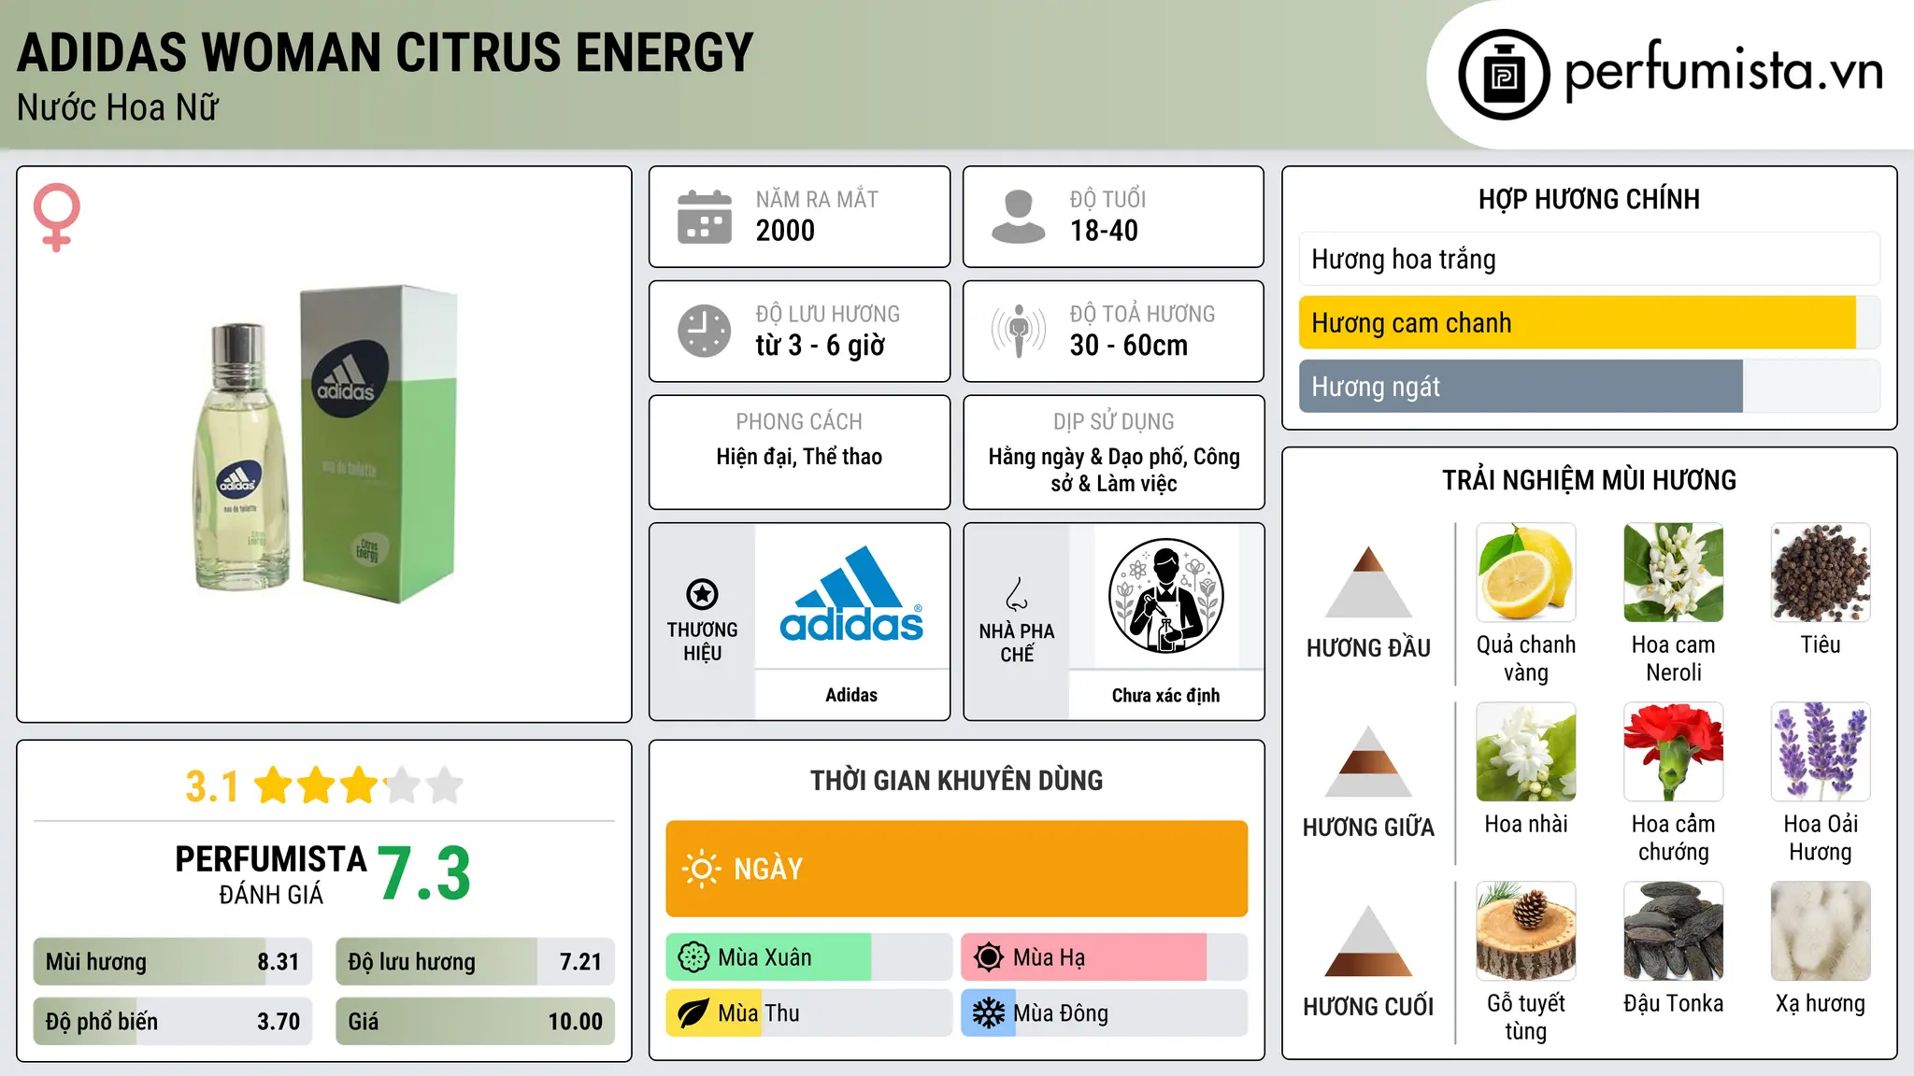Image resolution: width=1914 pixels, height=1076 pixels.
Task: Open the red Hoa cẩm chướng image
Action: [x=1673, y=752]
